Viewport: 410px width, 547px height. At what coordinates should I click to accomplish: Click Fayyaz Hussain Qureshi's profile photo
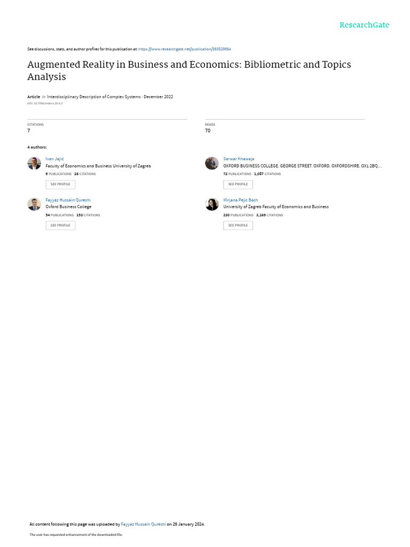pos(34,204)
